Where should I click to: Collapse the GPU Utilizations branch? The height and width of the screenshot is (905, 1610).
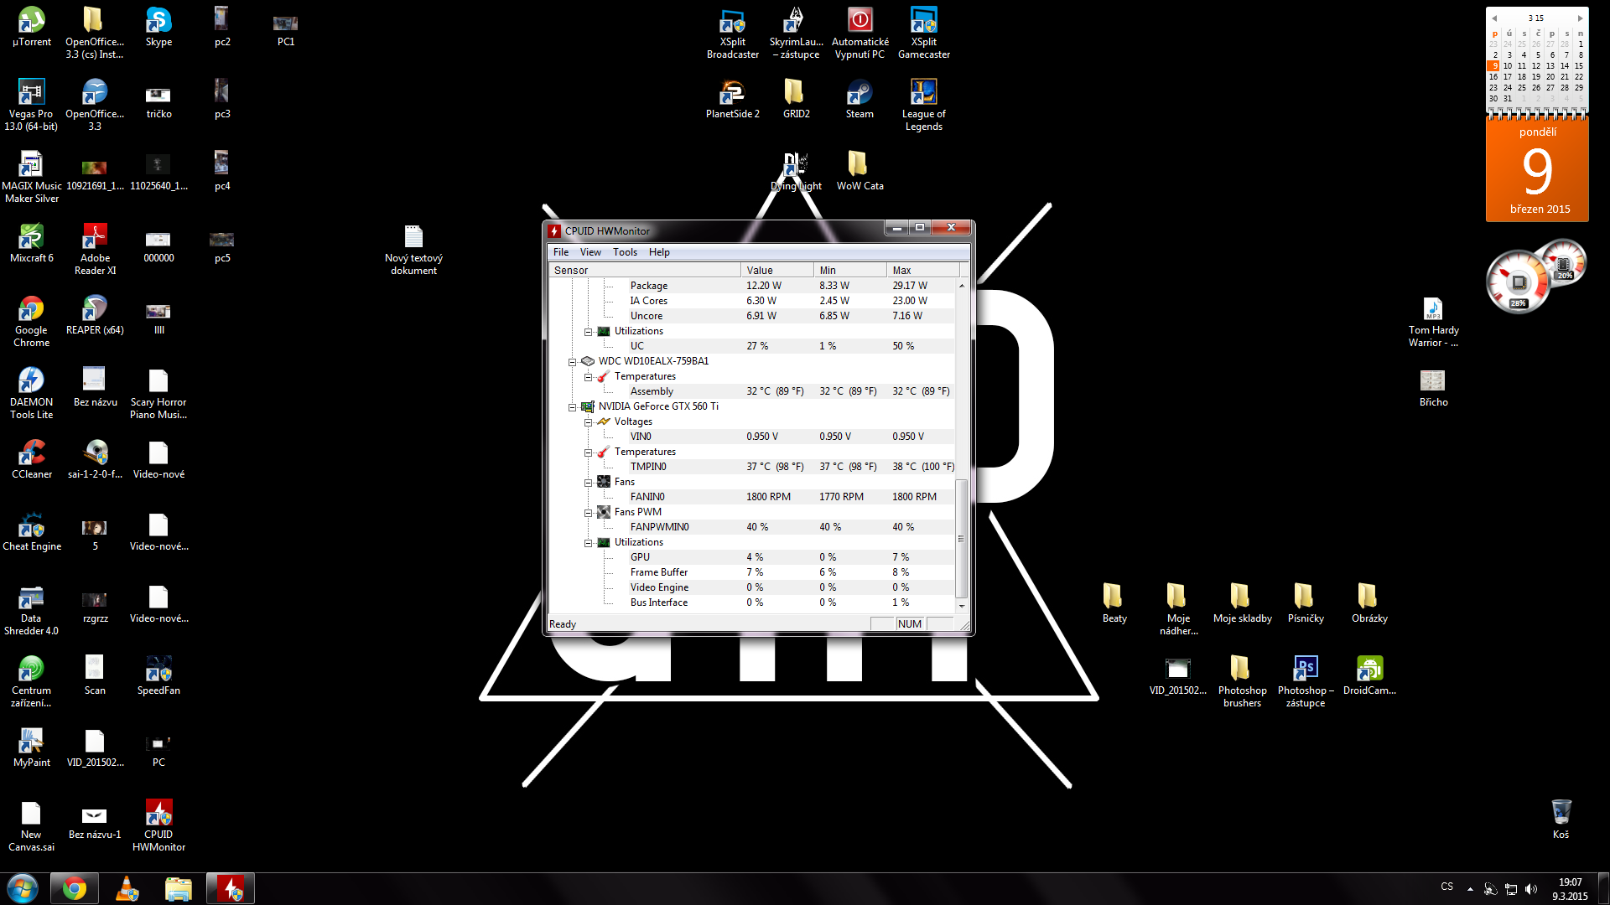(x=588, y=543)
